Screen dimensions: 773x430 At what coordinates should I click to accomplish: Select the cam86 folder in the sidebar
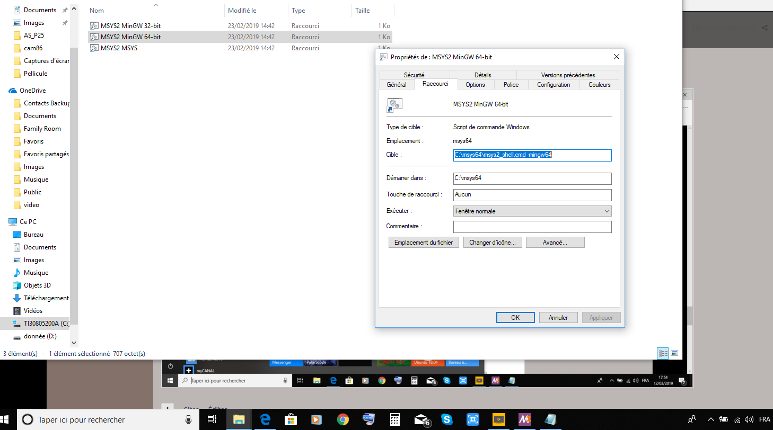33,48
